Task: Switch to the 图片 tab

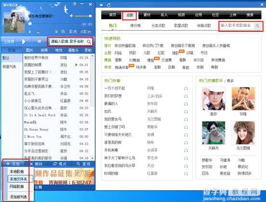Action: click(x=29, y=50)
